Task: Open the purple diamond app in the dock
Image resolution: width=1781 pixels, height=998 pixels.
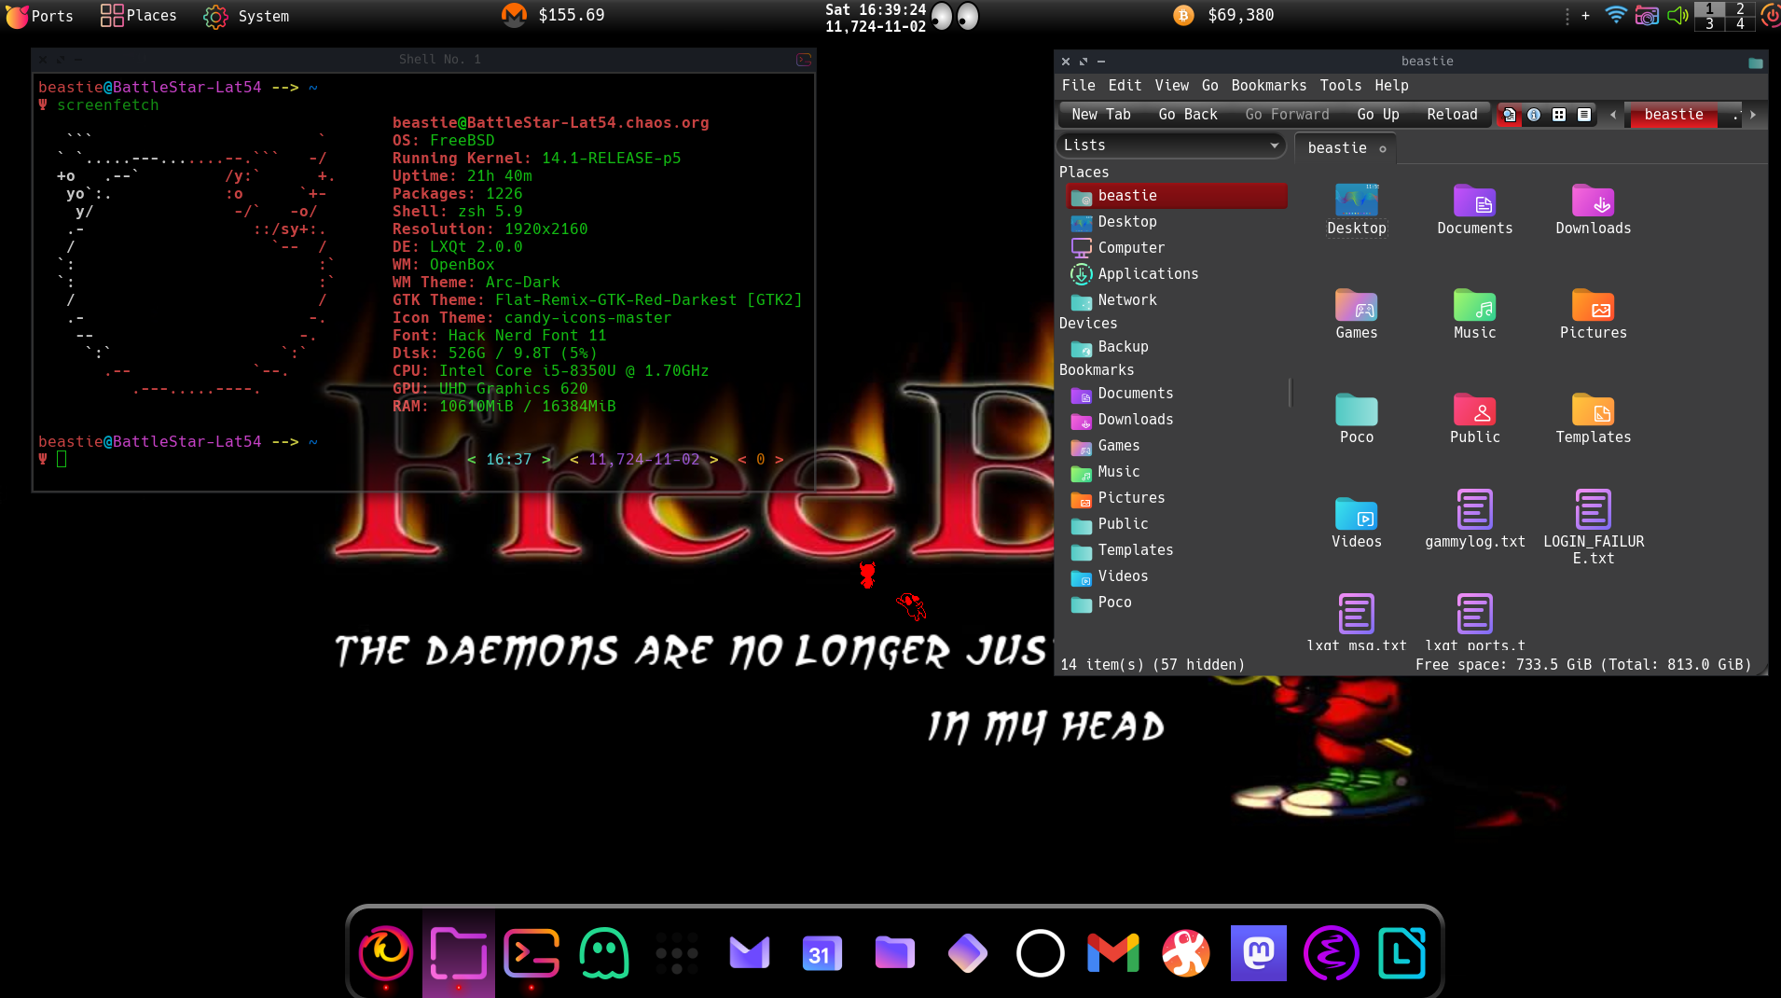Action: coord(967,952)
